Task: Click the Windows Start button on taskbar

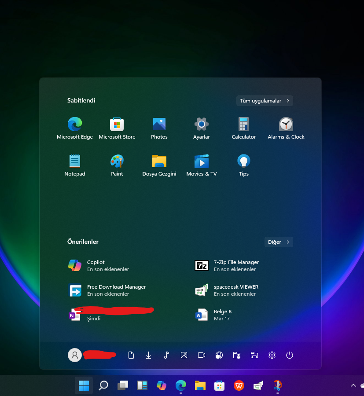Action: [84, 385]
